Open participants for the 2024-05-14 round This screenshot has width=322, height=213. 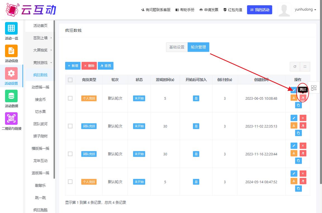tap(294, 181)
